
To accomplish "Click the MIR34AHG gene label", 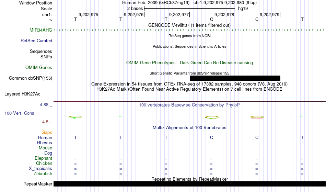I will pos(41,30).
